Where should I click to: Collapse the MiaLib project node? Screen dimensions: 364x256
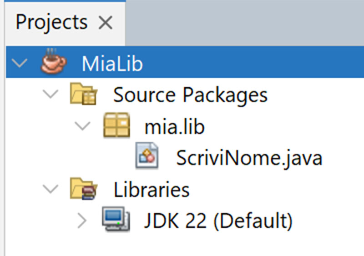[20, 63]
